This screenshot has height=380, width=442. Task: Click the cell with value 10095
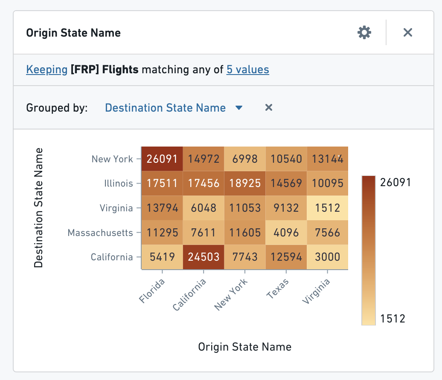pyautogui.click(x=328, y=183)
